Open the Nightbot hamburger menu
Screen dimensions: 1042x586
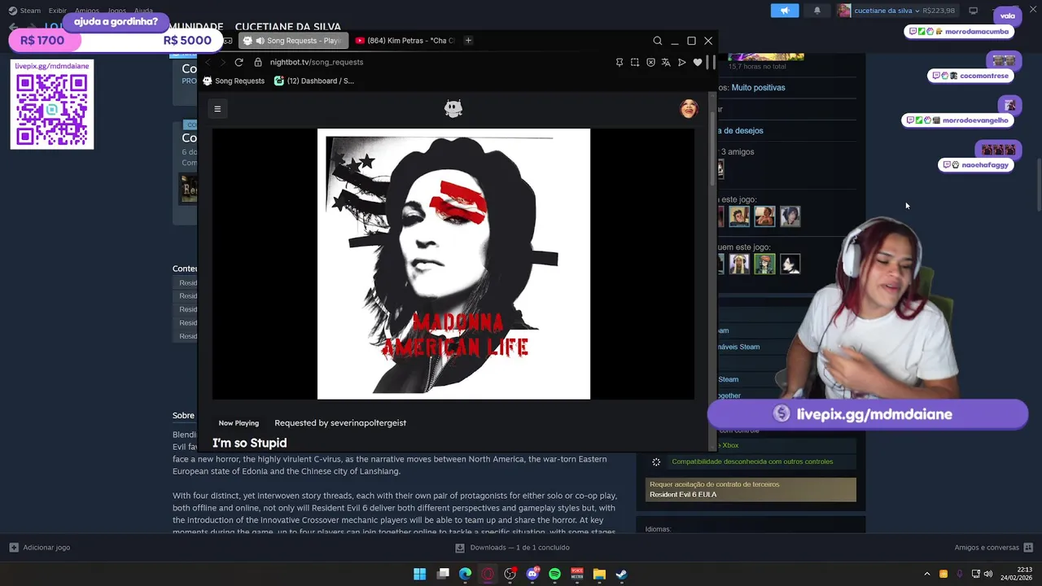pyautogui.click(x=217, y=108)
